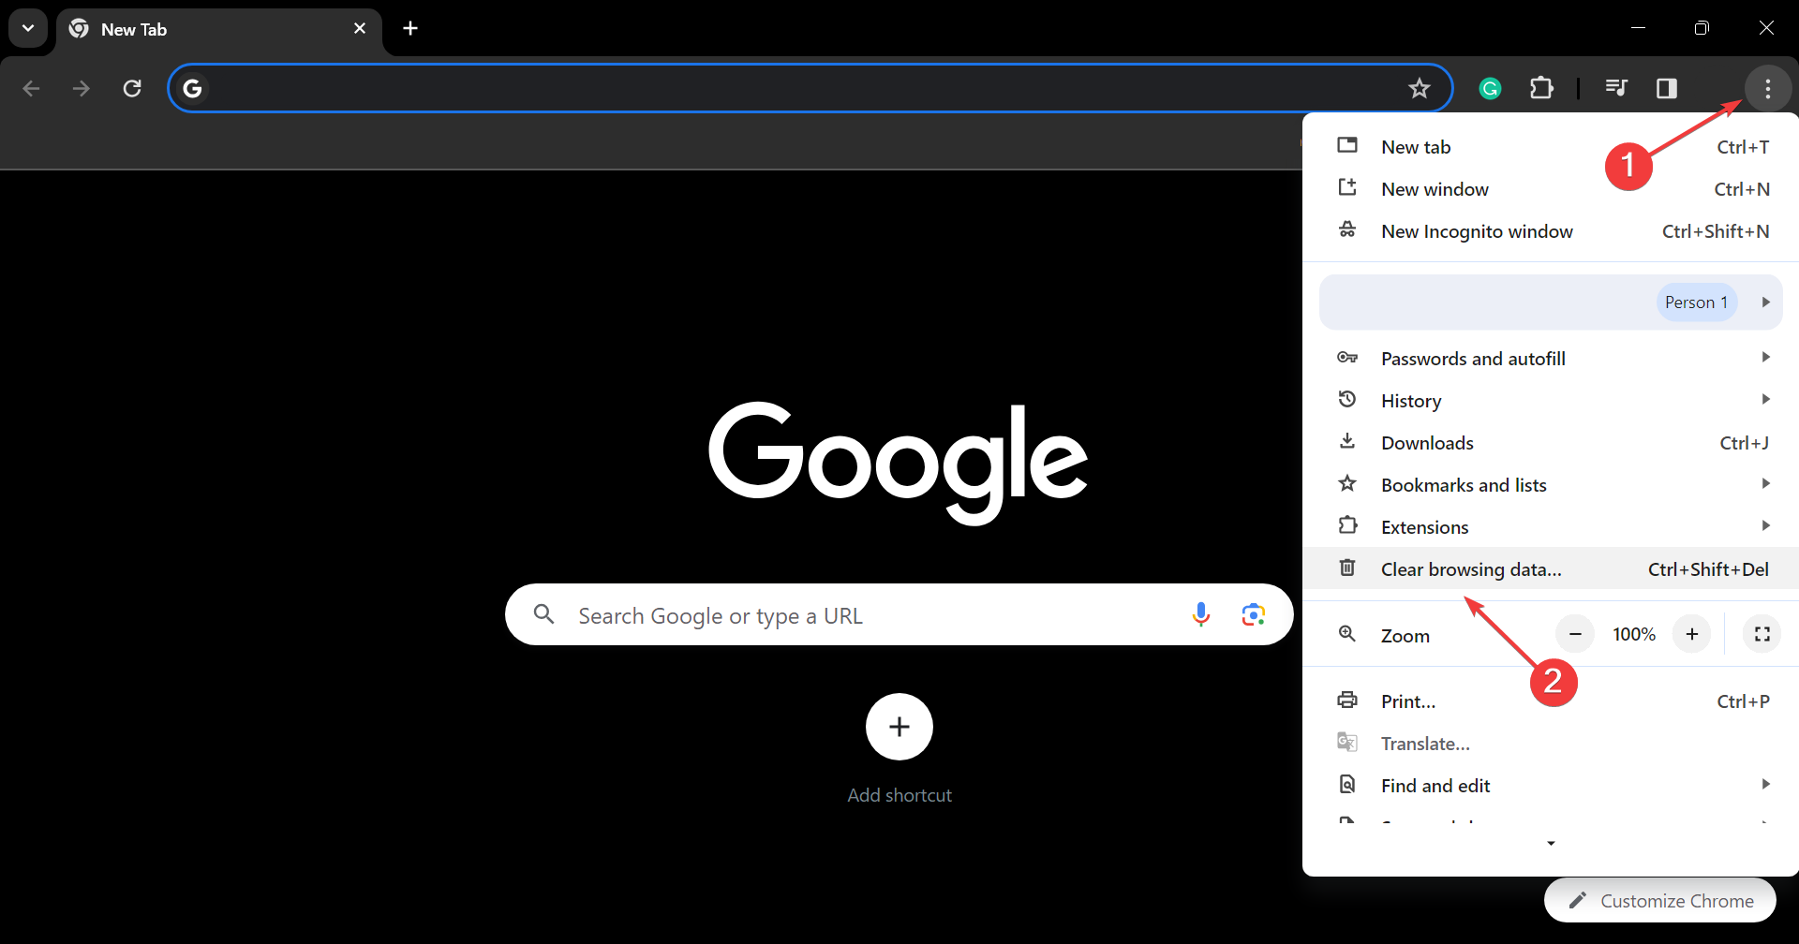
Task: Click the address bar field
Action: [x=810, y=88]
